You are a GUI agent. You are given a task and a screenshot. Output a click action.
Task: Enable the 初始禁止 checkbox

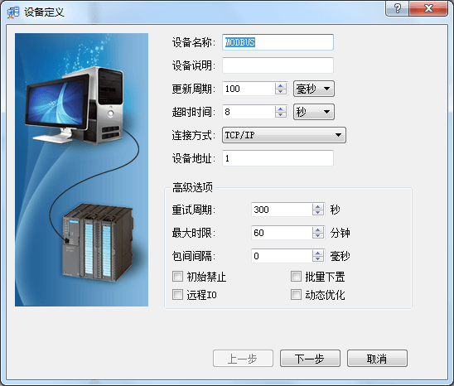point(177,277)
